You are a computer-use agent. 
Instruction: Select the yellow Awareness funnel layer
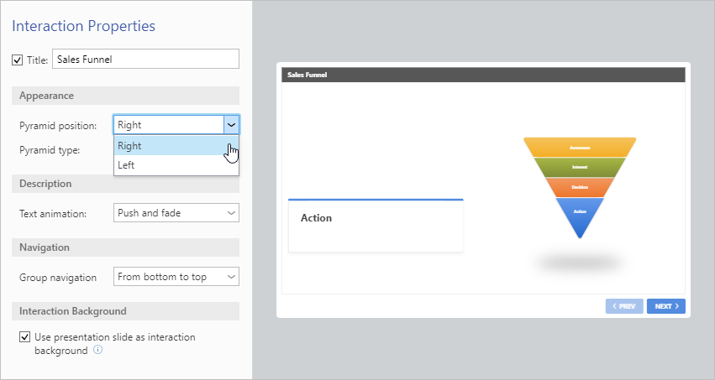point(580,147)
